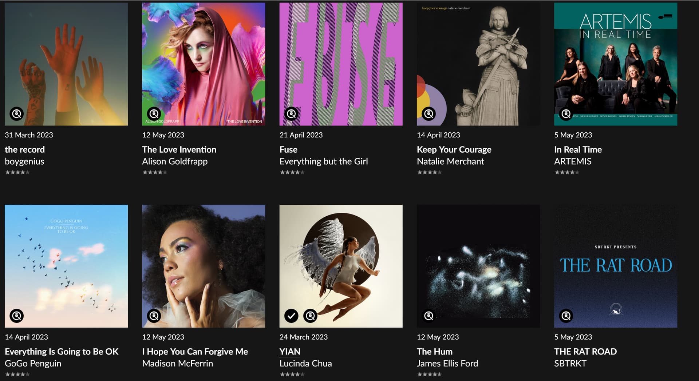This screenshot has height=381, width=699.
Task: Click Qobuz icon on Madison McFerrin cover
Action: coord(154,316)
